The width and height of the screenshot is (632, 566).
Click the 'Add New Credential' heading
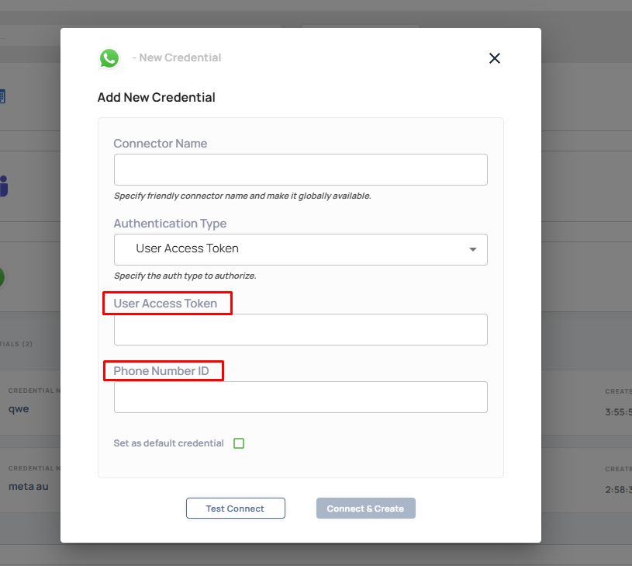pyautogui.click(x=156, y=98)
